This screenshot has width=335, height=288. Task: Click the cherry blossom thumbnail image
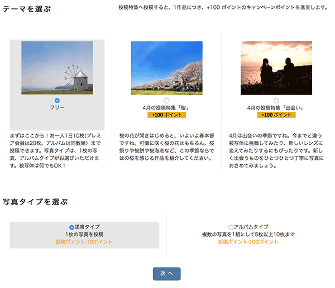coord(166,68)
